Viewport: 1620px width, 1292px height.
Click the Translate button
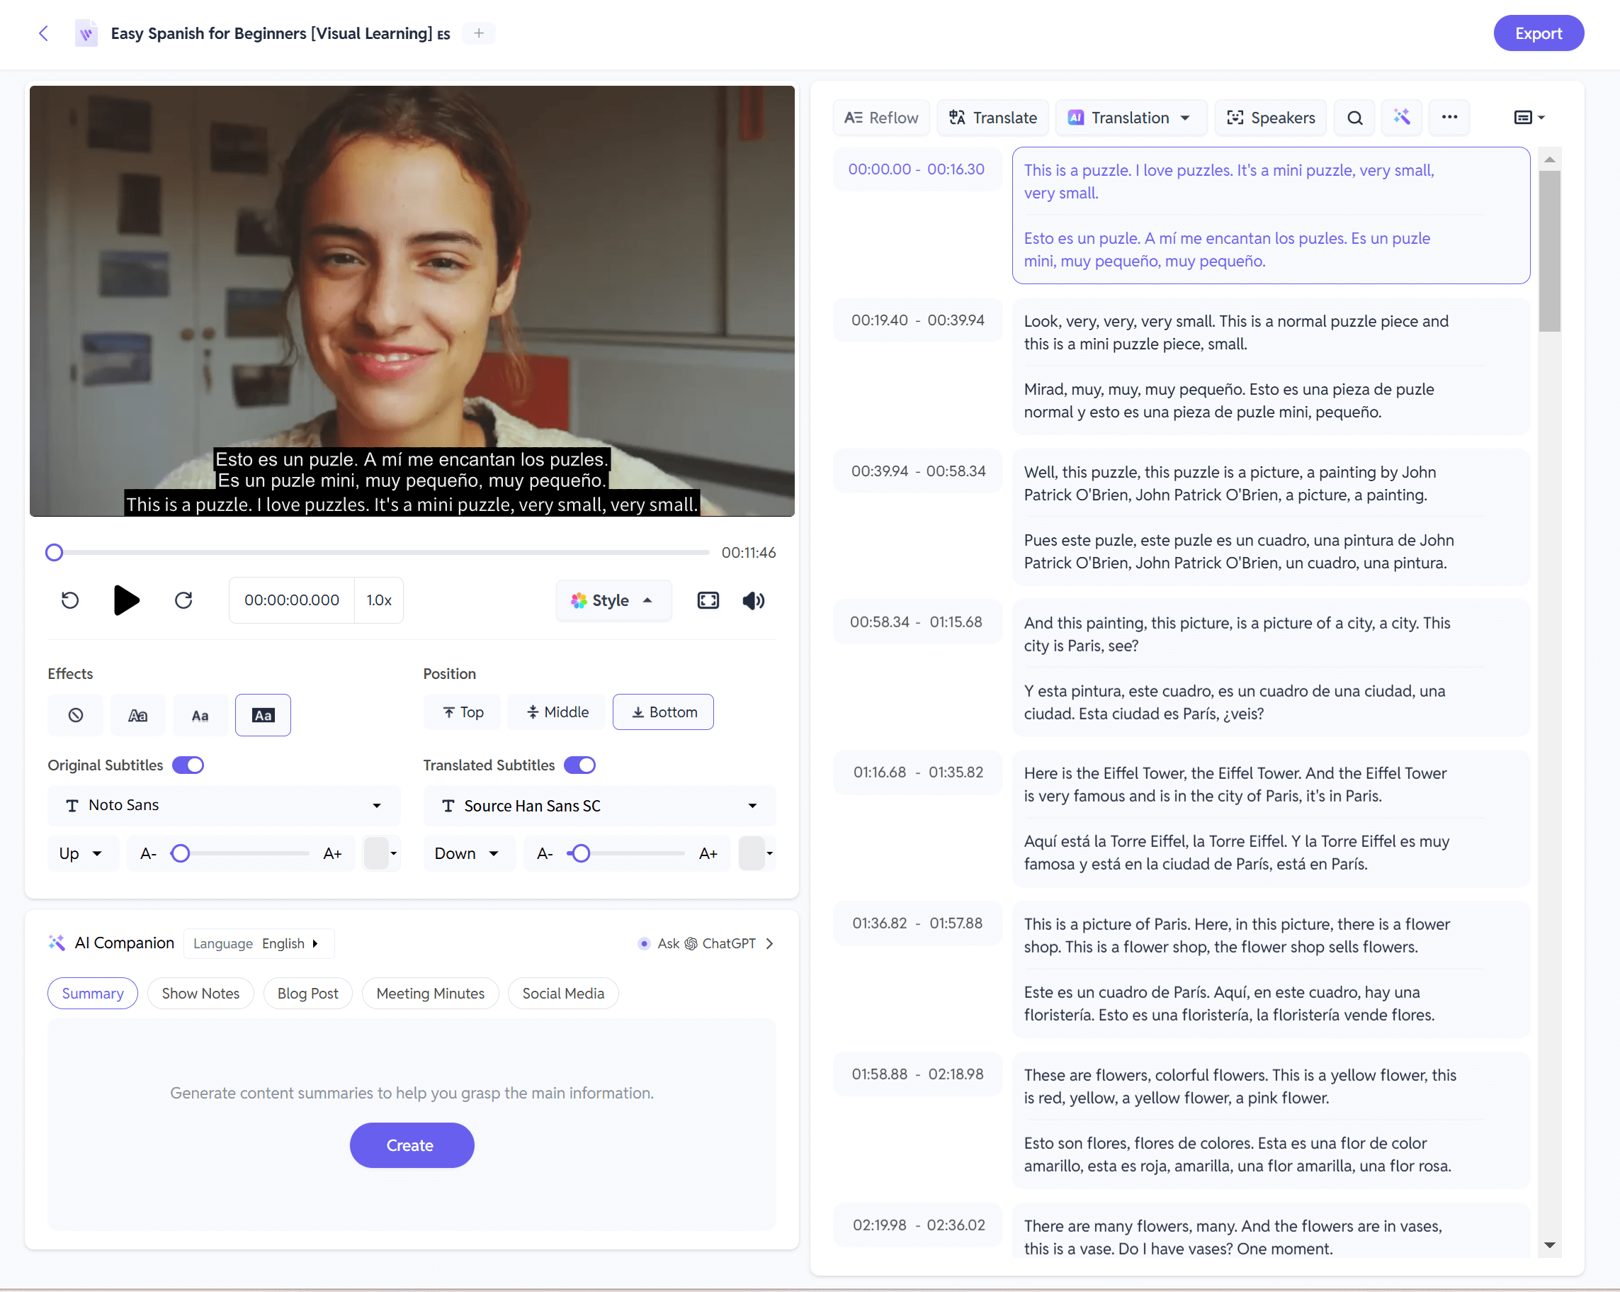(x=992, y=117)
